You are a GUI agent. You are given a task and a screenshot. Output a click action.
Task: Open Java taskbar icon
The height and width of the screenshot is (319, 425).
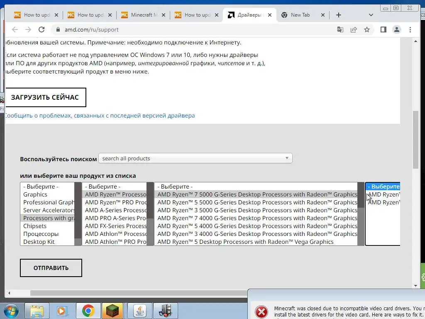[139, 311]
